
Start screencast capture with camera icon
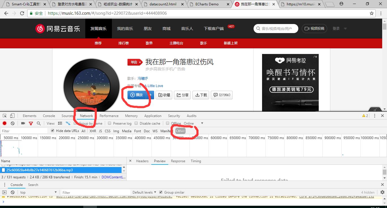click(x=23, y=123)
